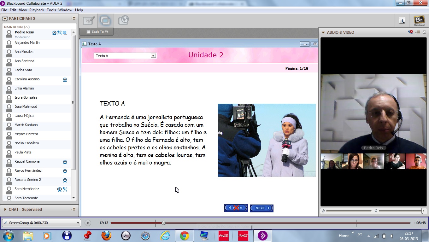
Task: Click Carolina Ascanio's webcam icon
Action: tap(65, 80)
